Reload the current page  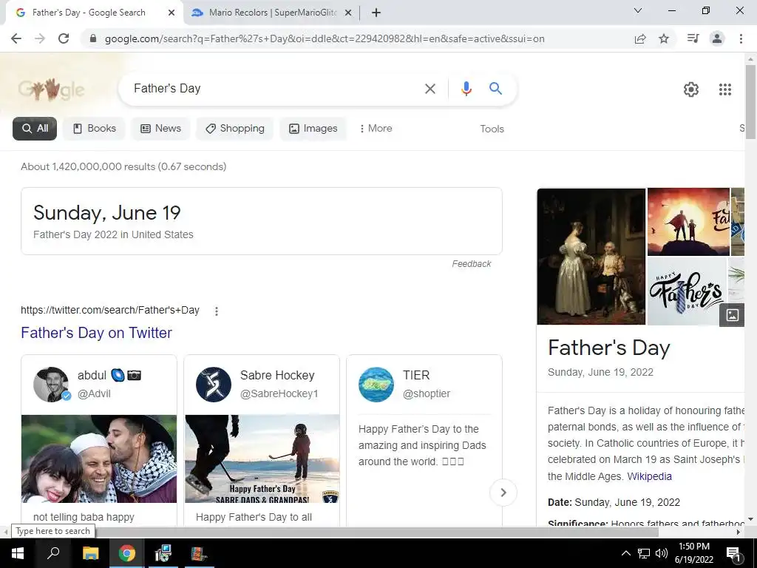click(x=64, y=38)
